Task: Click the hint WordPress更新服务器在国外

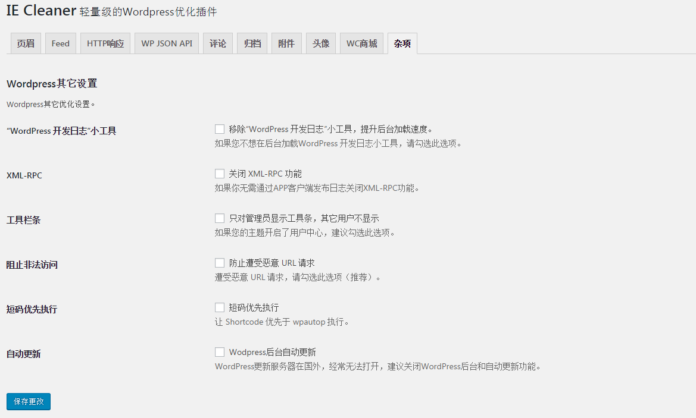Action: (x=377, y=367)
